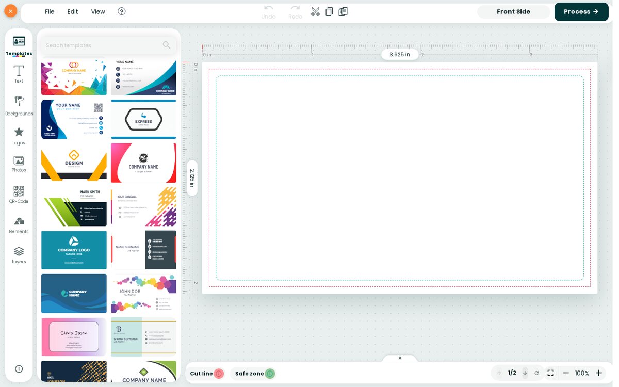
Task: Click the 3.625 in width label
Action: 400,54
